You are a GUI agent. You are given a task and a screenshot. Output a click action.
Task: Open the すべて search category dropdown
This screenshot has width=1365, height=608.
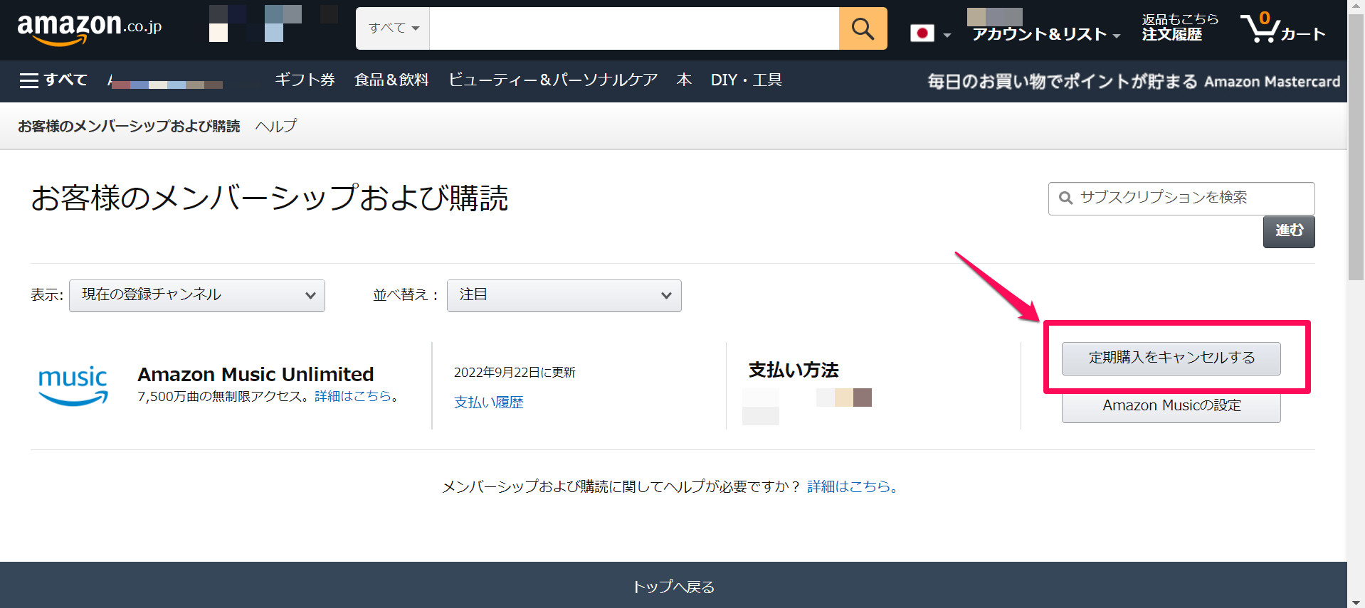[x=393, y=28]
